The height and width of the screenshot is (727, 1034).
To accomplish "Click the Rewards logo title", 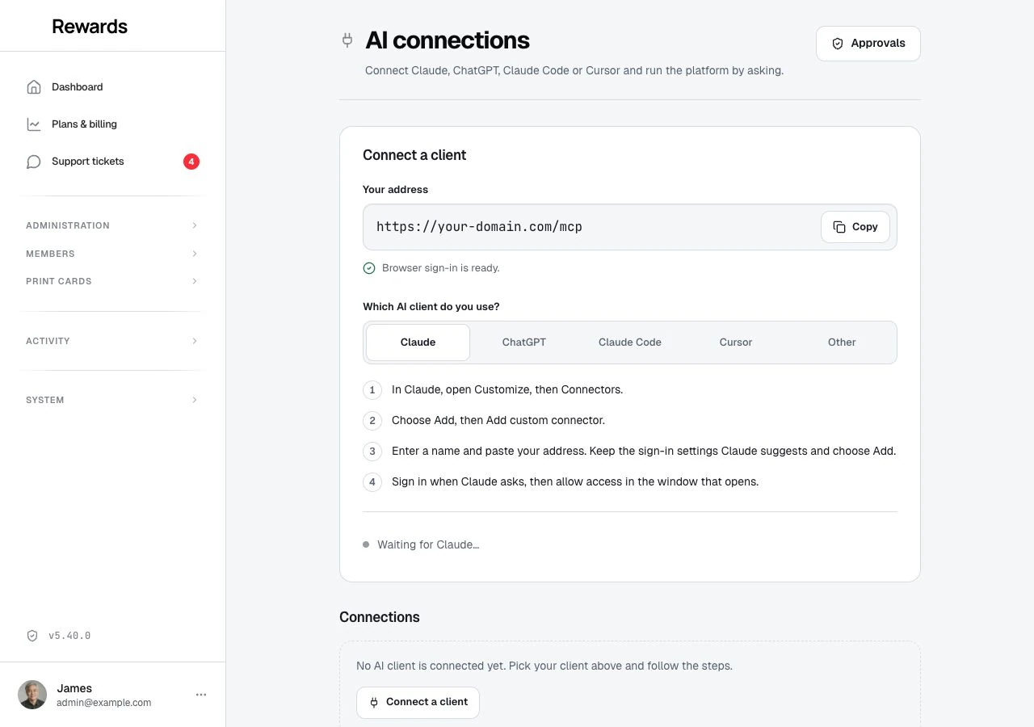I will pyautogui.click(x=90, y=26).
